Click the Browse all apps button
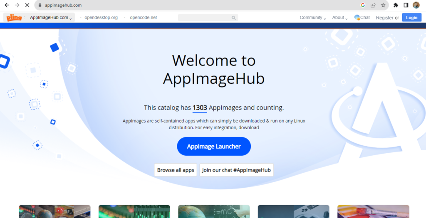Screen dimensions: 426x218 point(176,170)
